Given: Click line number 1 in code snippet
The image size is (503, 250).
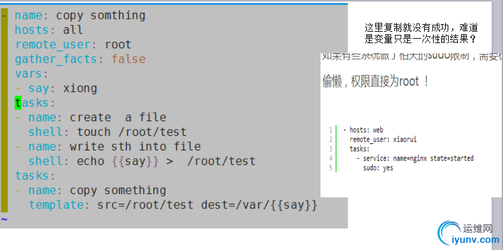Looking at the screenshot, I should [x=331, y=130].
